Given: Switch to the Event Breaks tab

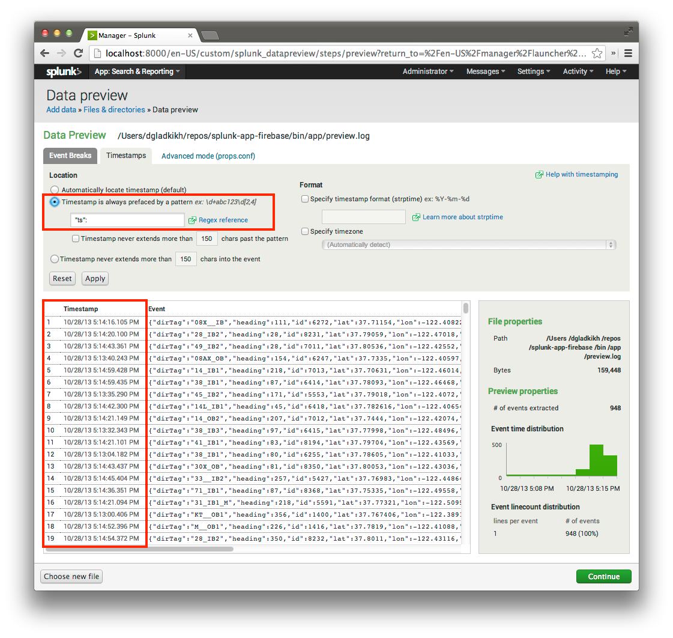Looking at the screenshot, I should [x=70, y=156].
